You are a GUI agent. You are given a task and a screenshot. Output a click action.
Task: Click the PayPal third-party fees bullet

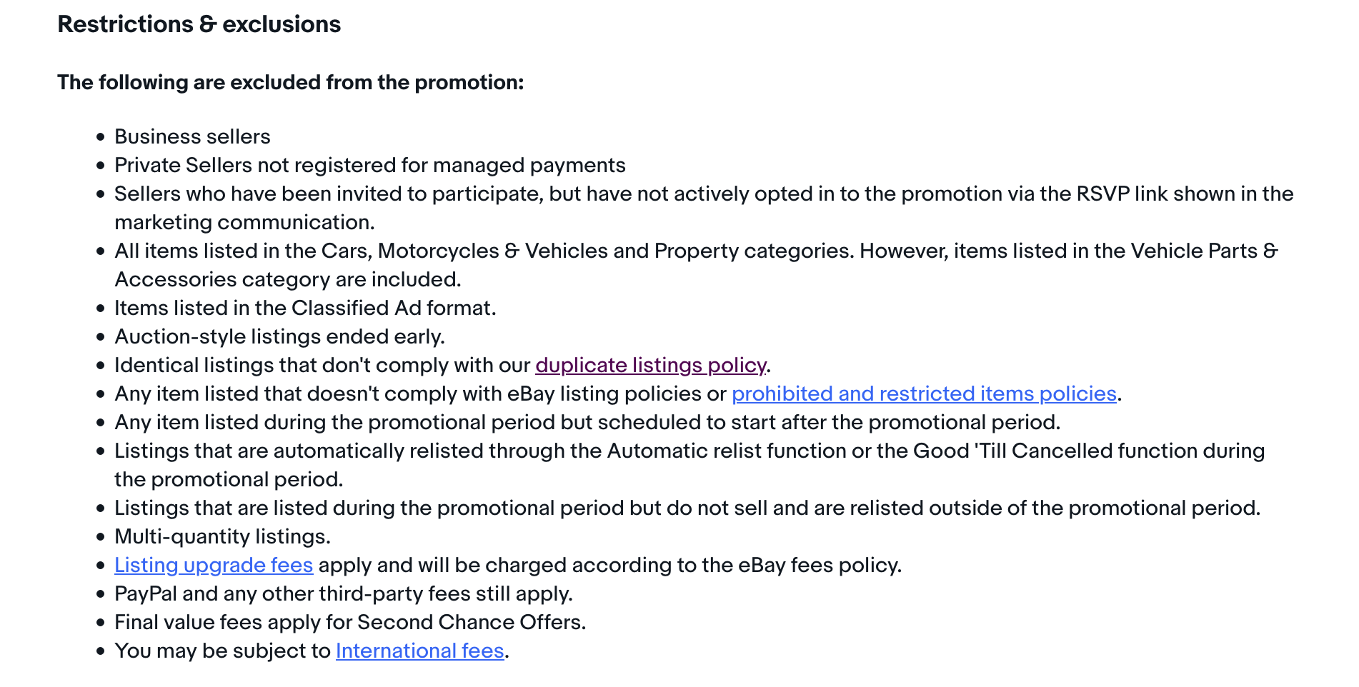[x=343, y=593]
